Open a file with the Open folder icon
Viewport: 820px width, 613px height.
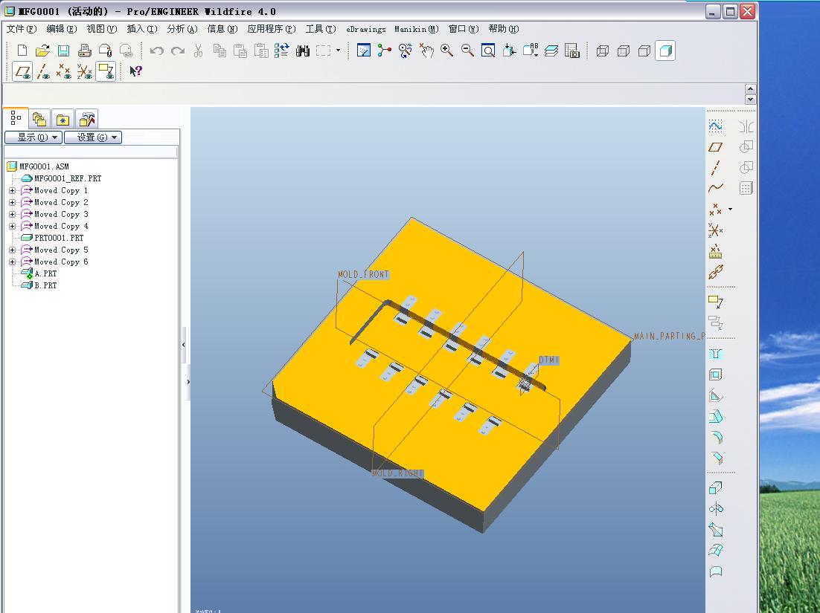click(42, 51)
